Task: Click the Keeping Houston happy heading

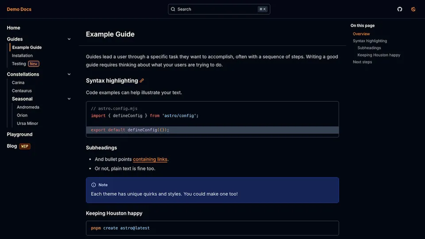Action: click(x=114, y=213)
